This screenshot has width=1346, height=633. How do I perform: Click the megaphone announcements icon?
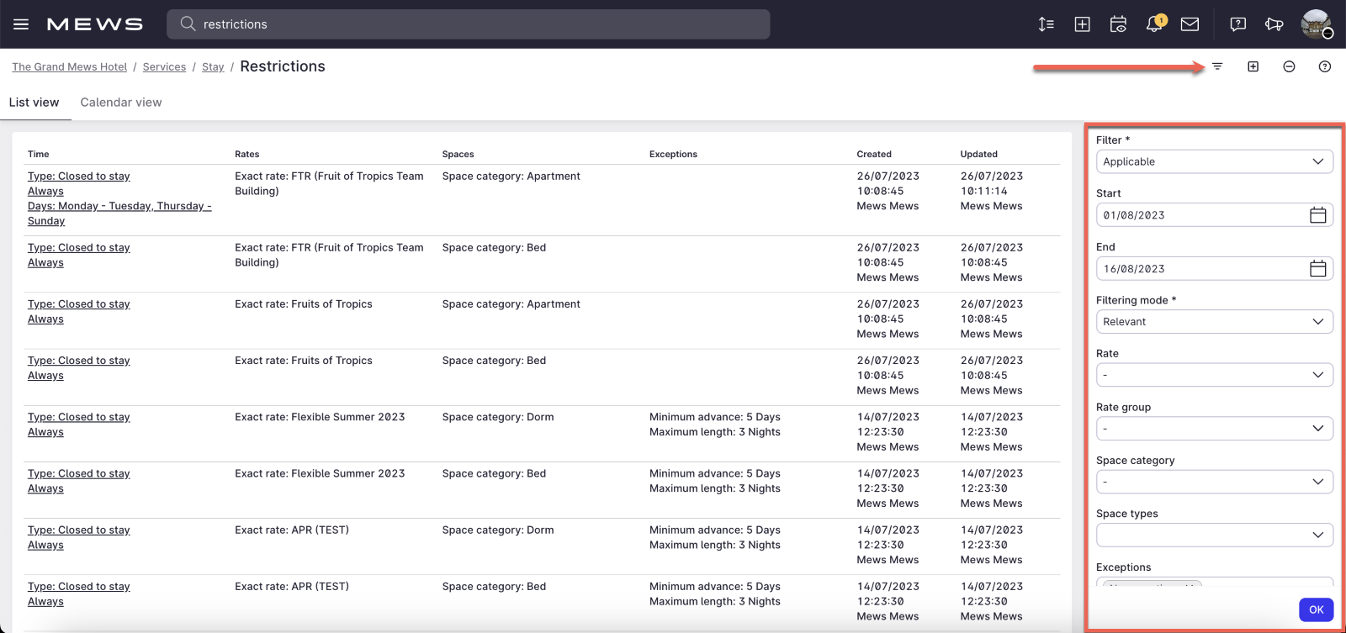click(x=1274, y=24)
